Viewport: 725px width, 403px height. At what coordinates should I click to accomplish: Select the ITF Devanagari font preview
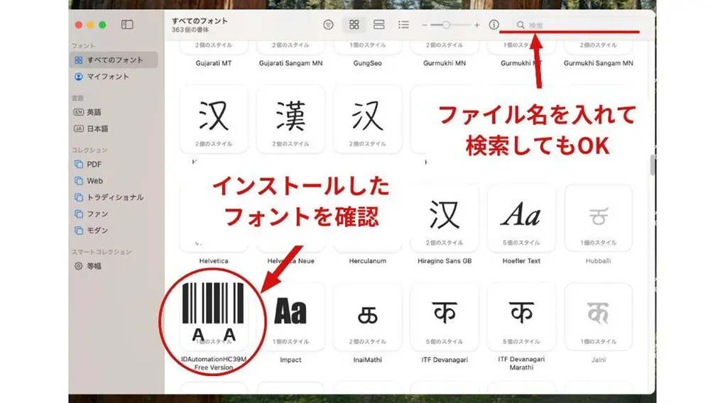coord(445,317)
